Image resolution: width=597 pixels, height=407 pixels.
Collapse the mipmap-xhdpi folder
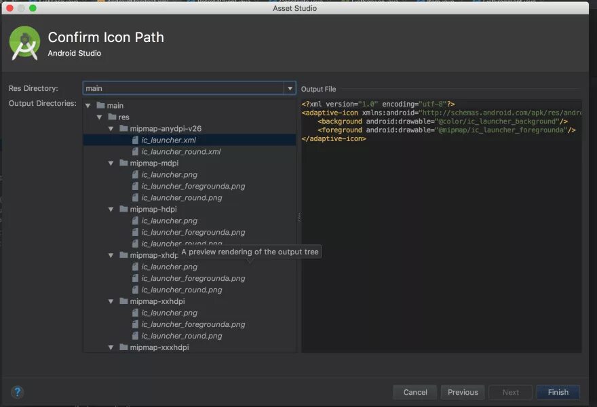pyautogui.click(x=111, y=256)
